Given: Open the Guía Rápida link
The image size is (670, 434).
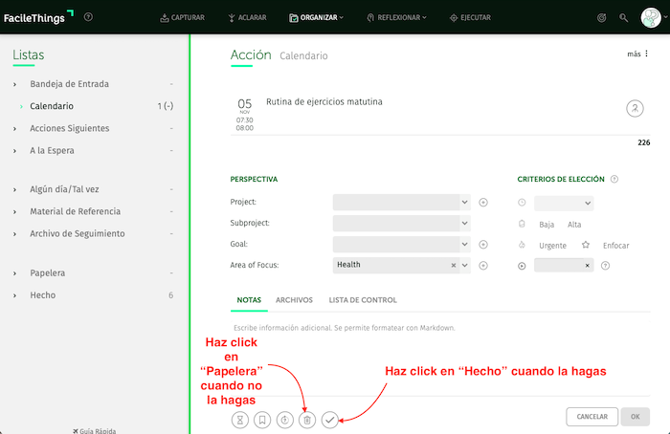Looking at the screenshot, I should (95, 430).
